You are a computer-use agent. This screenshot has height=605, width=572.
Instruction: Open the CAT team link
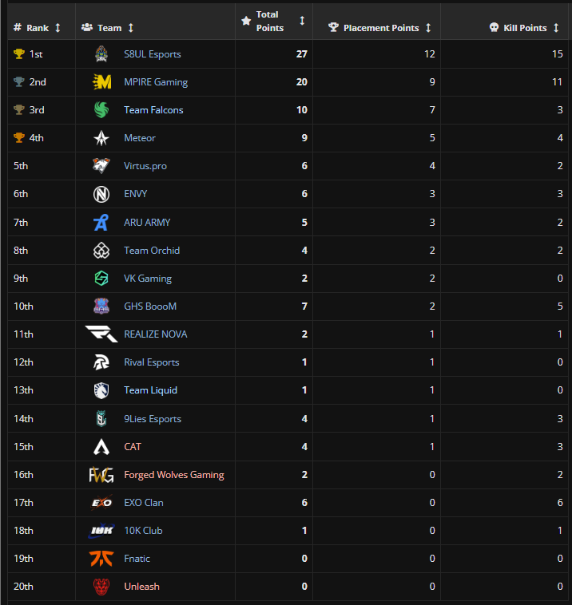pos(133,446)
